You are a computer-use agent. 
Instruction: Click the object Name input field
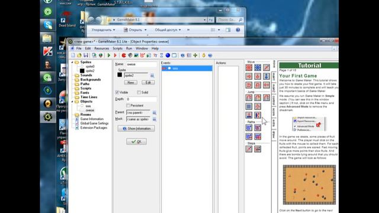(x=142, y=64)
